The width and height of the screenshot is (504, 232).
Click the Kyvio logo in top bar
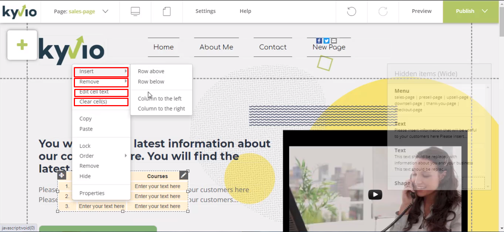point(20,11)
